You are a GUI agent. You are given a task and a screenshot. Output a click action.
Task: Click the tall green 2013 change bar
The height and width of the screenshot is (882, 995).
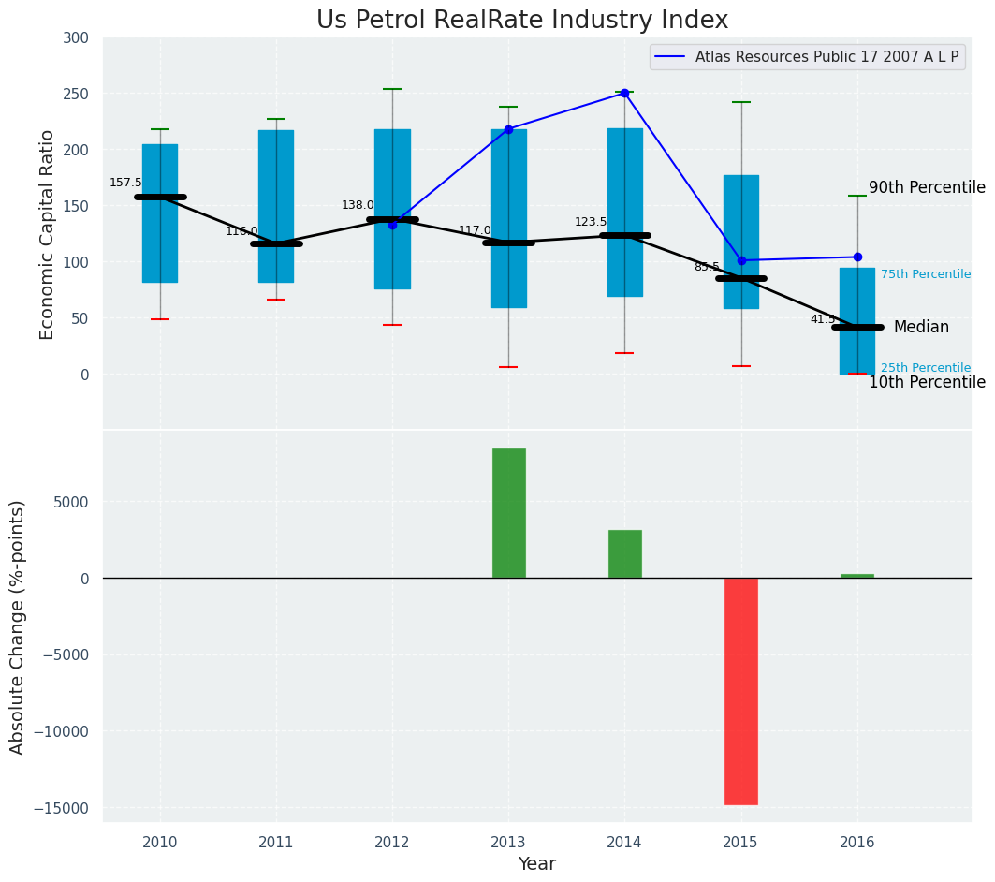(x=508, y=513)
